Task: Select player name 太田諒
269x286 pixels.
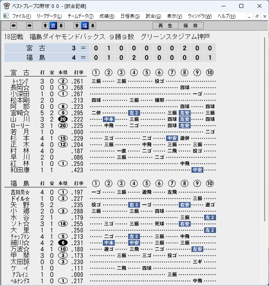Action: 20,262
